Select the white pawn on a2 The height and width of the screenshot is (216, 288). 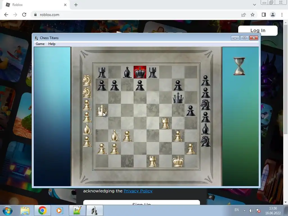coord(102,149)
